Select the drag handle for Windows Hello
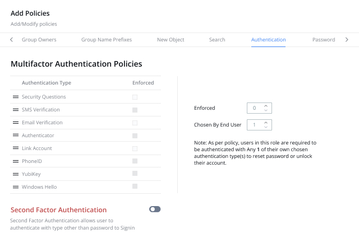359x252 pixels. pos(16,187)
